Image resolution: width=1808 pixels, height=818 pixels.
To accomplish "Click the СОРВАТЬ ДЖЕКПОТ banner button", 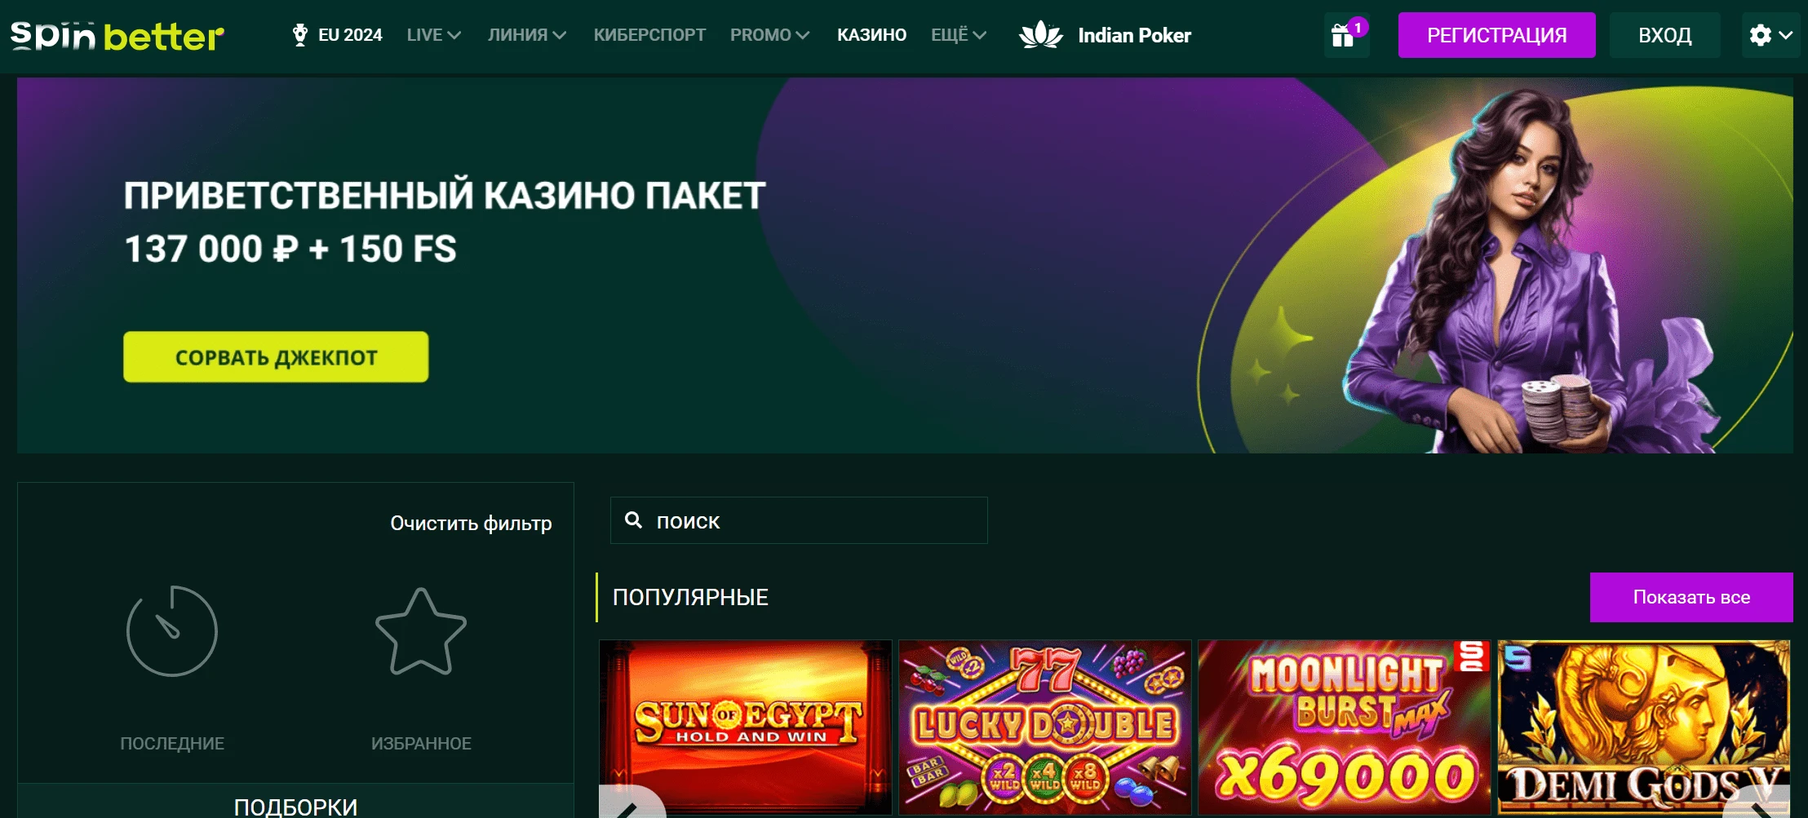I will pos(276,356).
